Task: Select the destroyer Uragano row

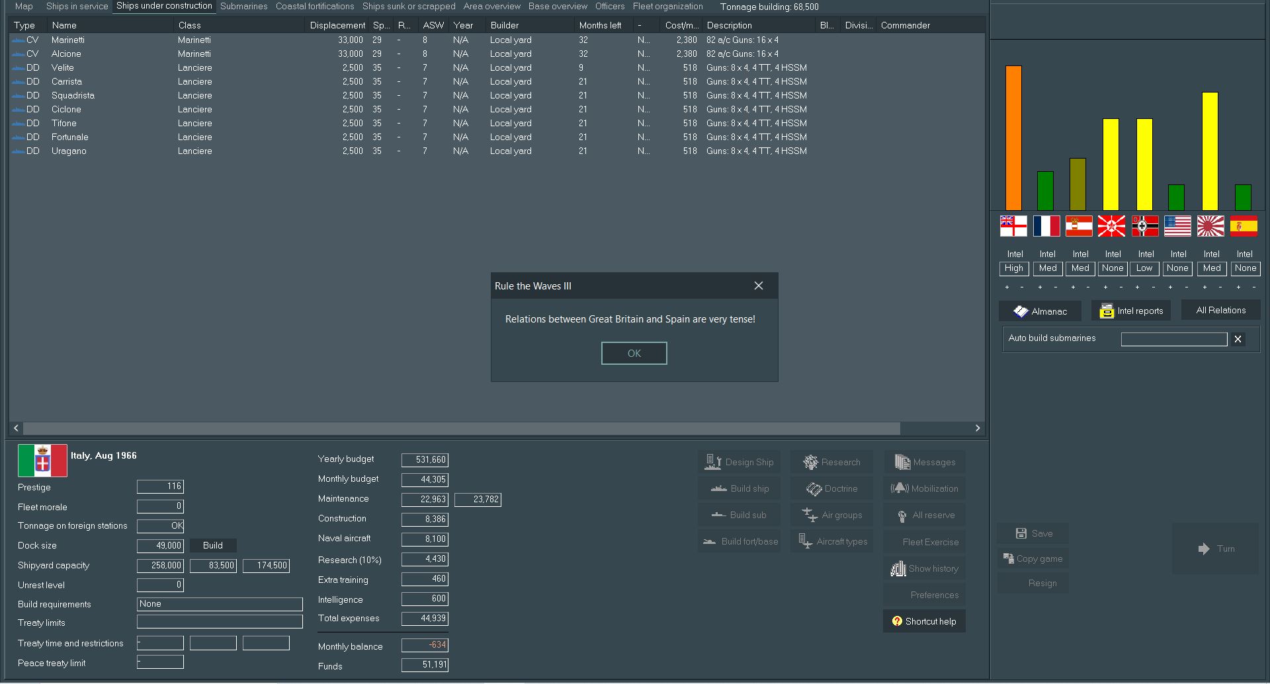Action: (x=496, y=151)
